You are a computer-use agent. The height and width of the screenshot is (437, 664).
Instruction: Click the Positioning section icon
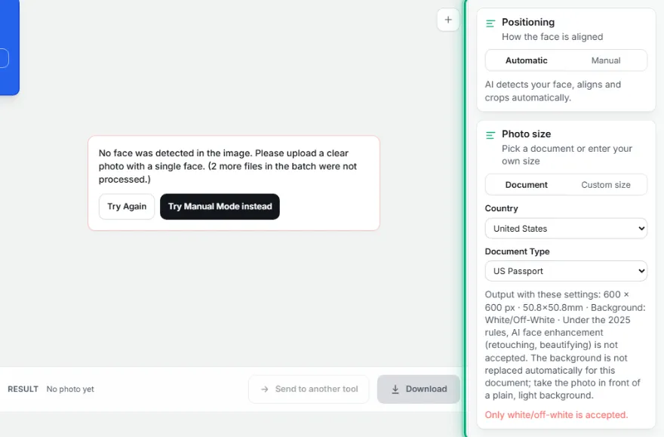(490, 23)
